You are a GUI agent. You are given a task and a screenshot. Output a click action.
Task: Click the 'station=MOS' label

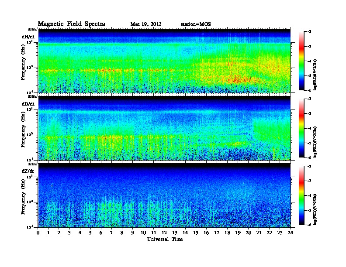[196, 24]
